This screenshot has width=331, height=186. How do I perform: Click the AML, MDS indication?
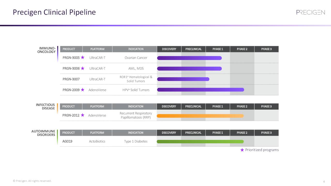click(136, 68)
